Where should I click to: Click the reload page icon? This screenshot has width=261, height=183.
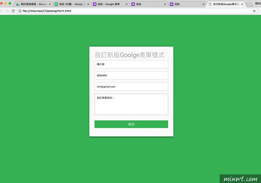pos(13,11)
